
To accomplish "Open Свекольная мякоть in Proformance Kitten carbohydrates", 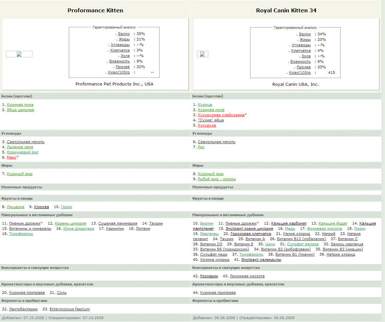I will pos(25,142).
